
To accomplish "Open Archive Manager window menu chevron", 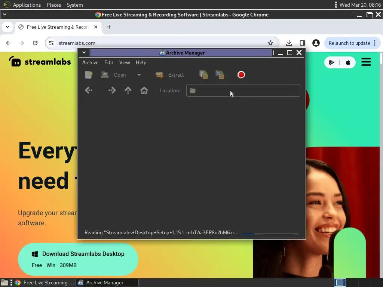I will [x=84, y=52].
